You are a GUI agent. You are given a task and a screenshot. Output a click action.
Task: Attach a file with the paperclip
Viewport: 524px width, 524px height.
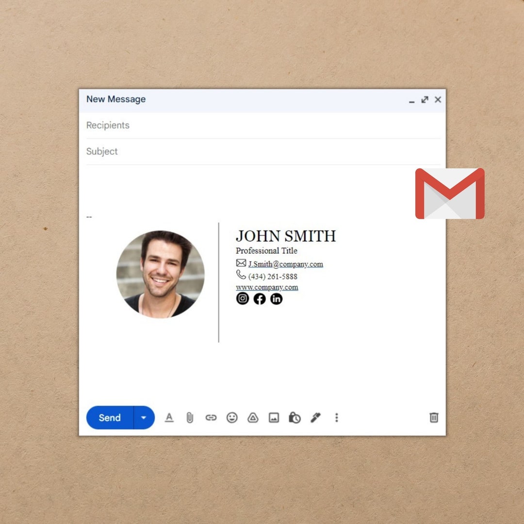click(x=190, y=418)
